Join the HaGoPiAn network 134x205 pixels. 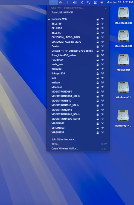[78, 60]
